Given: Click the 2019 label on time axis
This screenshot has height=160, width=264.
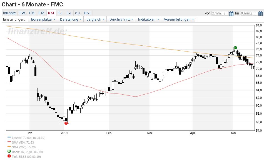Looking at the screenshot, I should click(64, 133).
